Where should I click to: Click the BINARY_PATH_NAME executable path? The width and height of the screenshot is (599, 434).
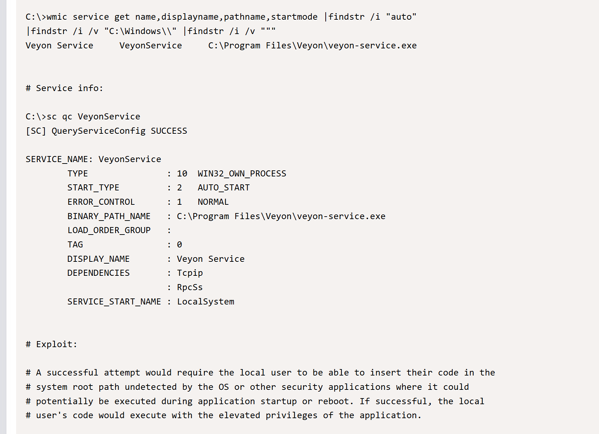281,216
